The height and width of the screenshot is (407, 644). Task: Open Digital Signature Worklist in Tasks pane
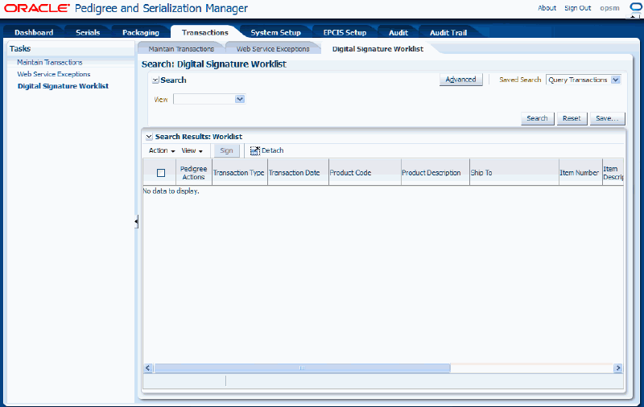[63, 86]
